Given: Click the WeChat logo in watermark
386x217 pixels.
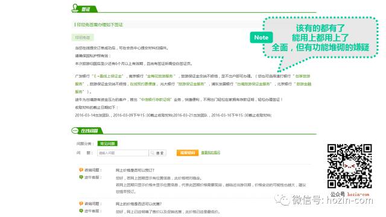Looking at the screenshot, I should tap(282, 200).
